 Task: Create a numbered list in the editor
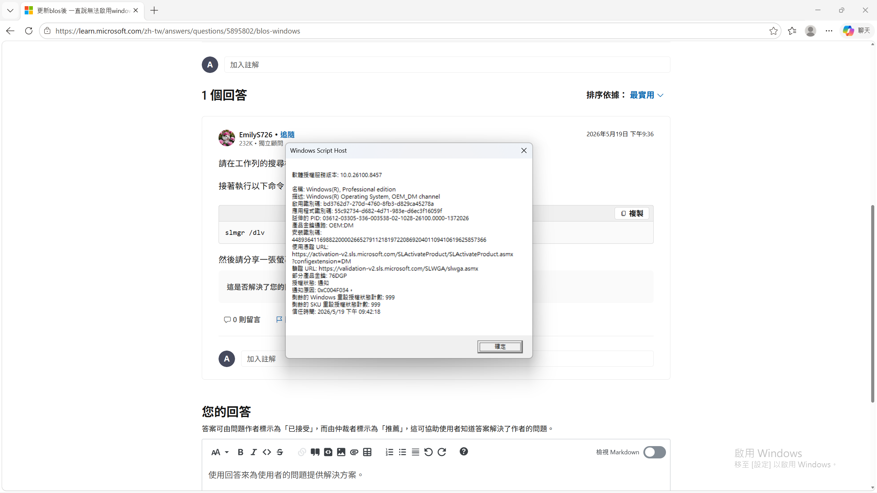(390, 452)
